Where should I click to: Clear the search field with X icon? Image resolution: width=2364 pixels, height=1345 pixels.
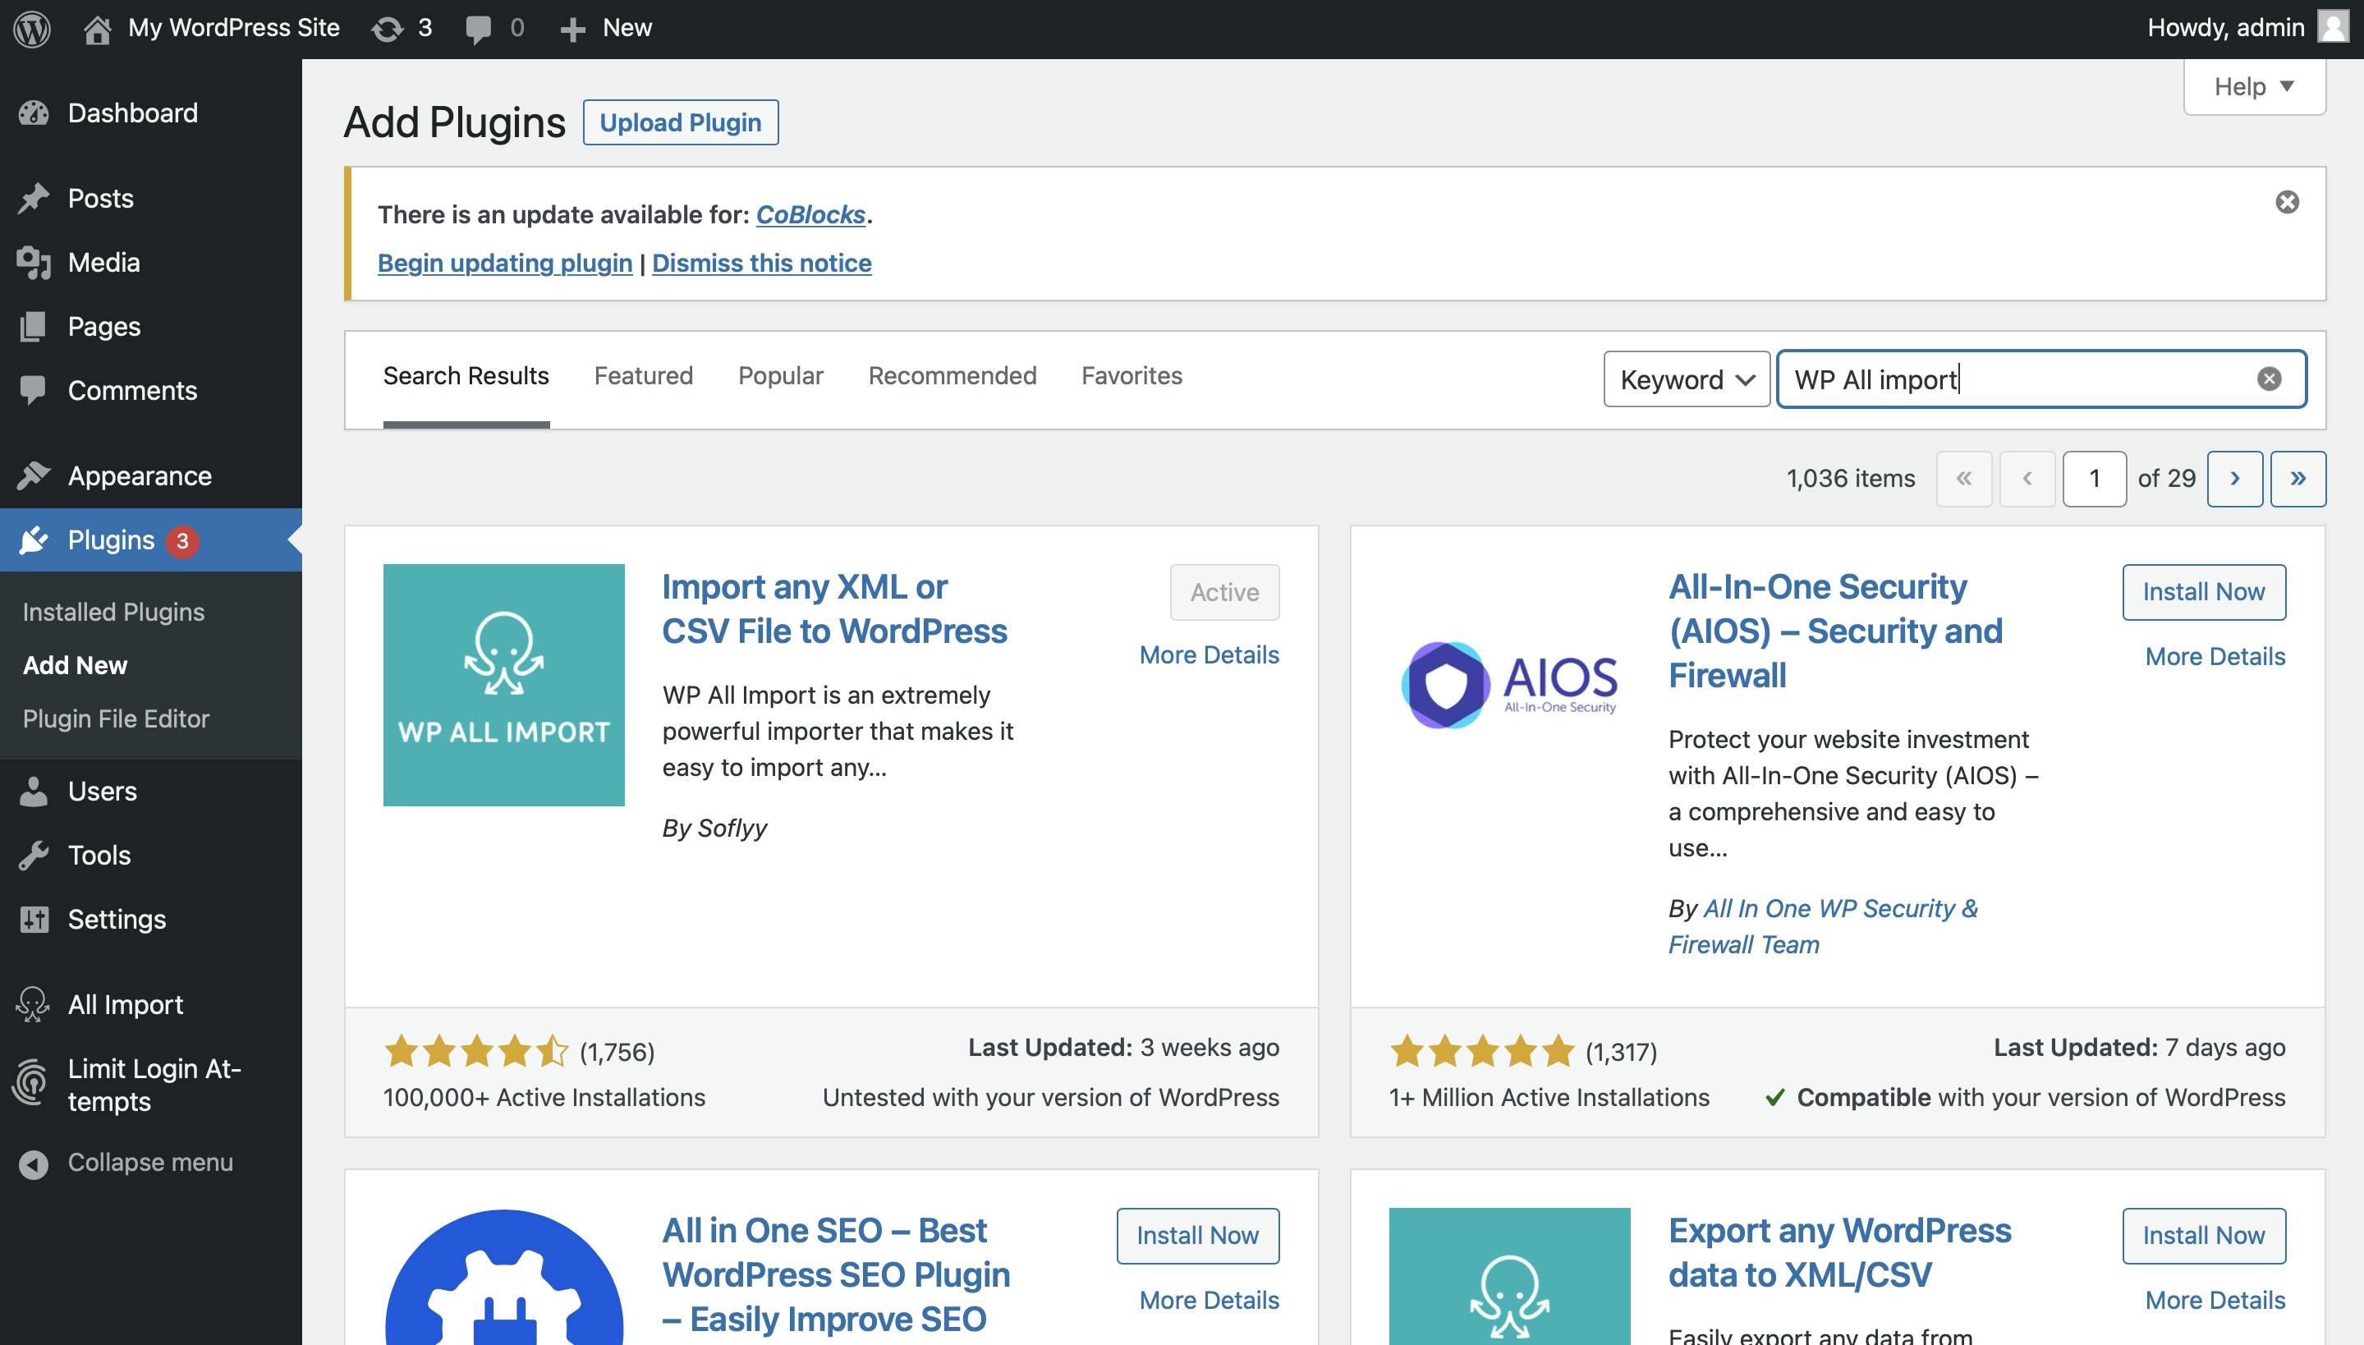click(x=2270, y=379)
